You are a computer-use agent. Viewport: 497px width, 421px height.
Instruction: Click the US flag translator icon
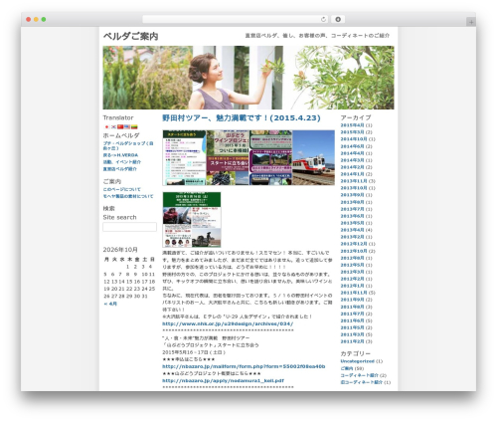tap(127, 126)
